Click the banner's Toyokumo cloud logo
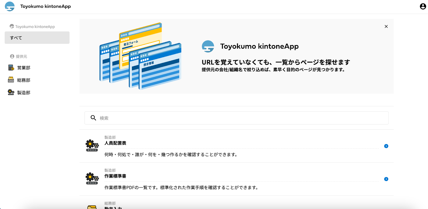The image size is (428, 209). 208,46
